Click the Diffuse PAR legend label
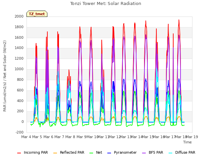The height and width of the screenshot is (159, 212). point(185,152)
